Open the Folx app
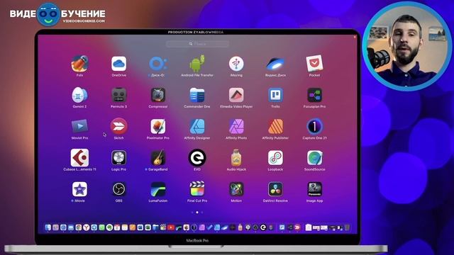Image resolution: width=454 pixels, height=255 pixels. coord(79,64)
